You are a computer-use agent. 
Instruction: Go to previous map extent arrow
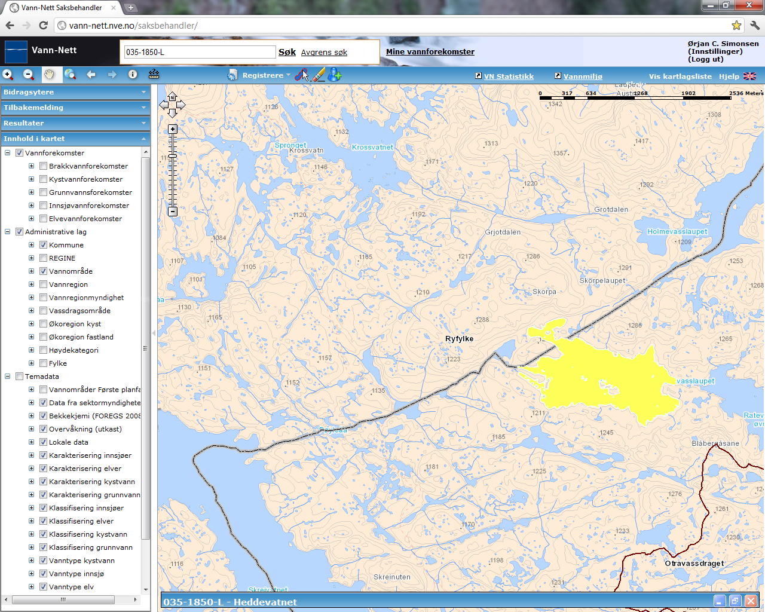click(91, 75)
